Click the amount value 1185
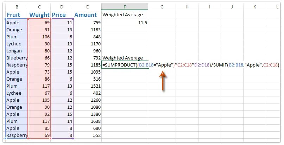 click(87, 65)
